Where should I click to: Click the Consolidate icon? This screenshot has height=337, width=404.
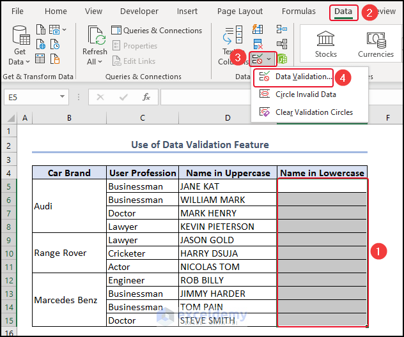tap(282, 29)
